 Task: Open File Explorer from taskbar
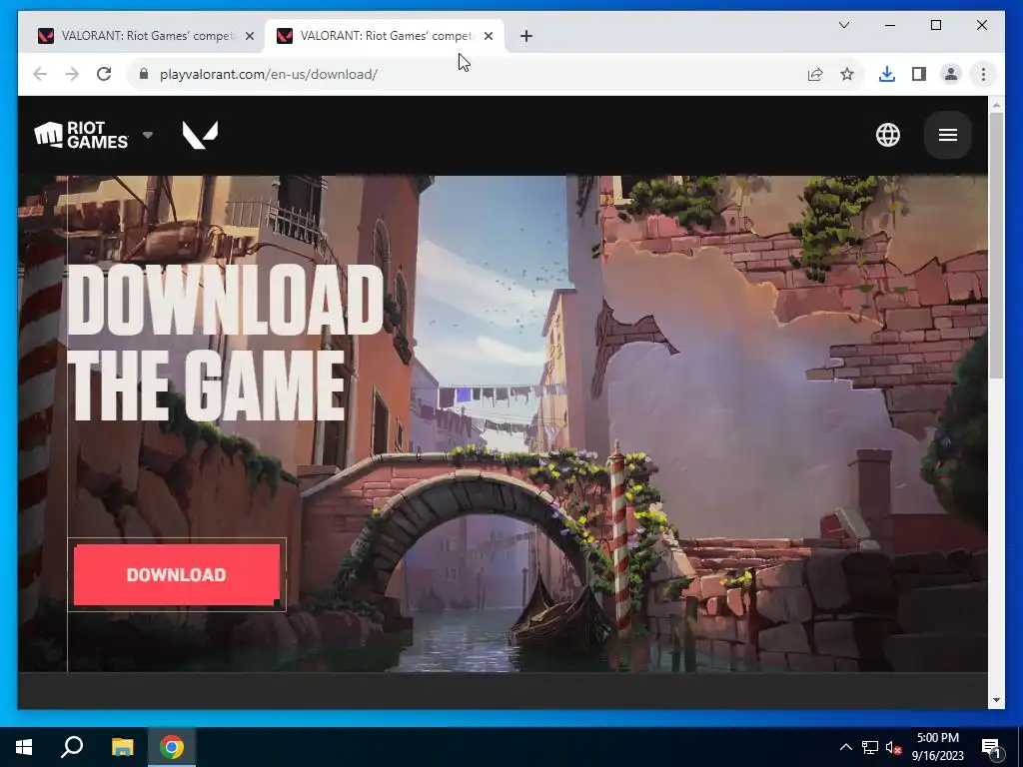coord(122,747)
